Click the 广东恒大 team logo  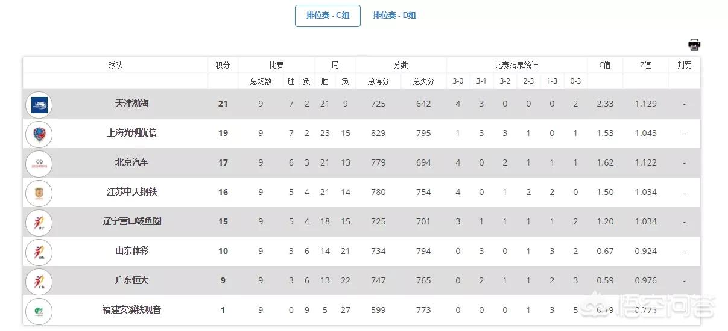tap(39, 282)
